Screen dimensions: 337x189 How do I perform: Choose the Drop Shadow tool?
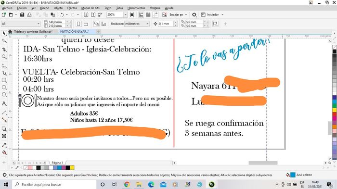coord(4,129)
